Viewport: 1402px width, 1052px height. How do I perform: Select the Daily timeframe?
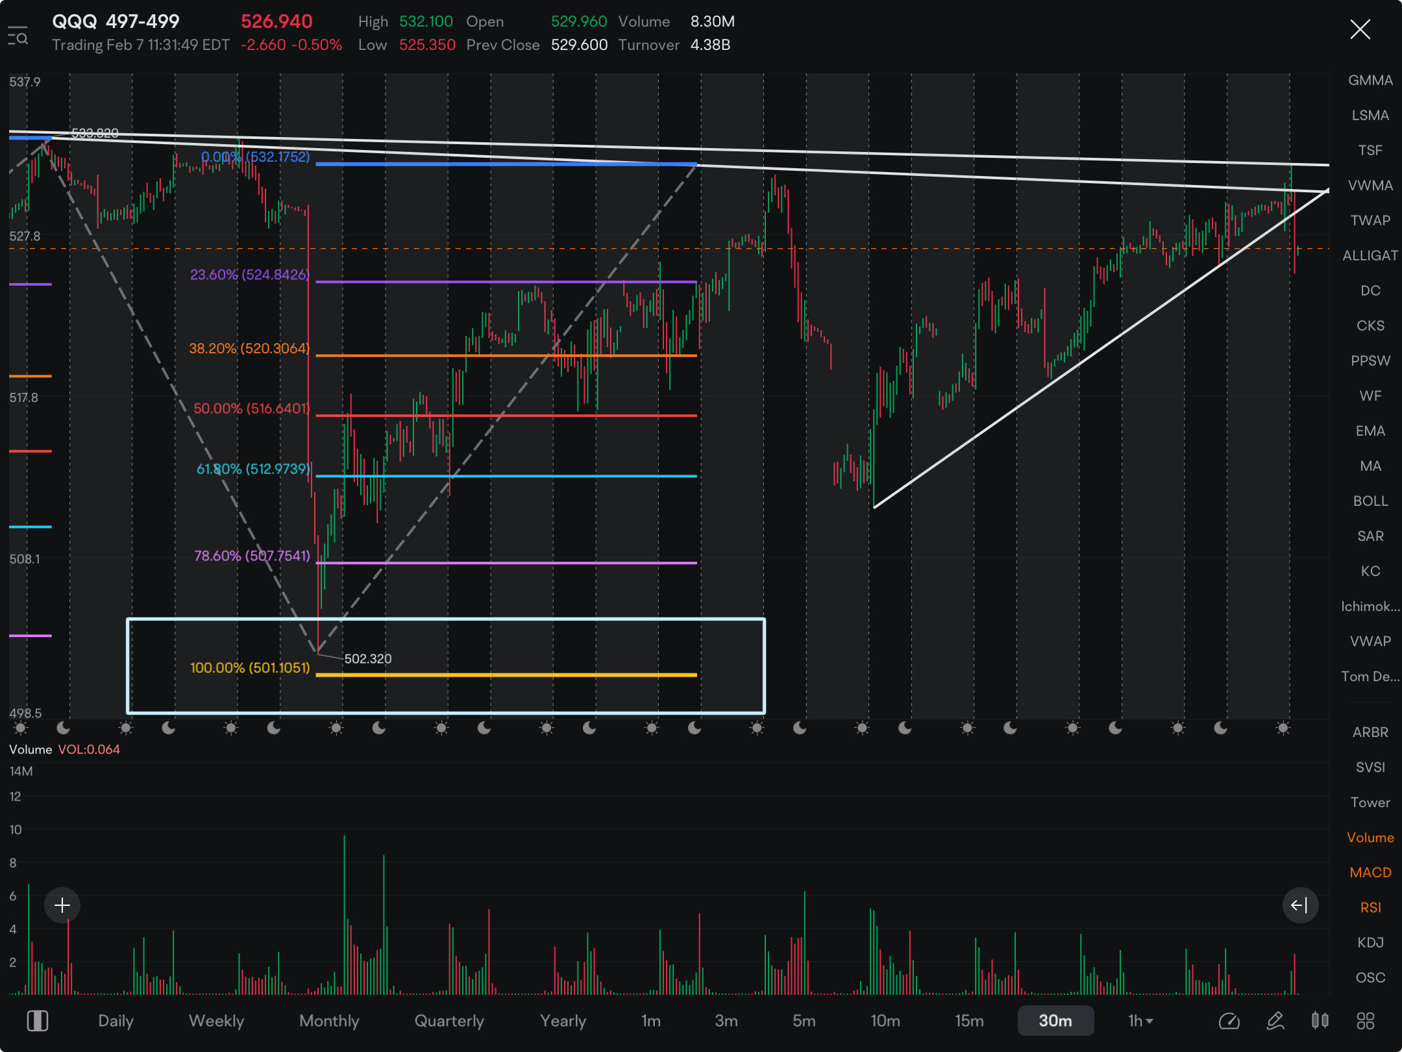pyautogui.click(x=116, y=1021)
